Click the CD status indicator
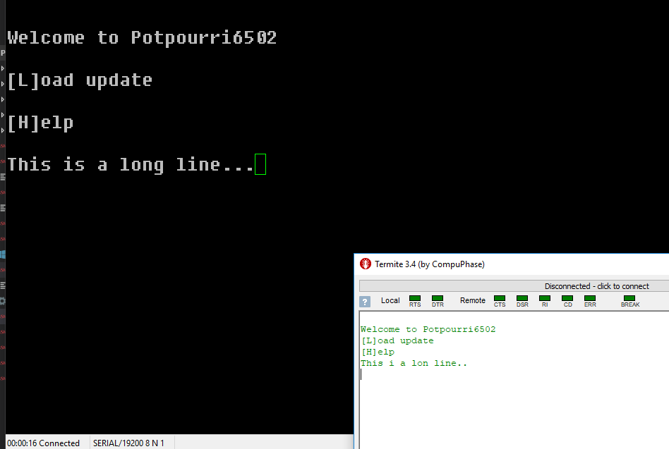Viewport: 669px width, 449px height. pos(567,298)
